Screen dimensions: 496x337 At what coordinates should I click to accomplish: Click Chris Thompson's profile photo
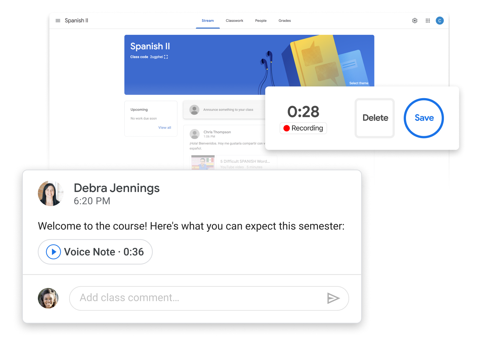pyautogui.click(x=194, y=134)
